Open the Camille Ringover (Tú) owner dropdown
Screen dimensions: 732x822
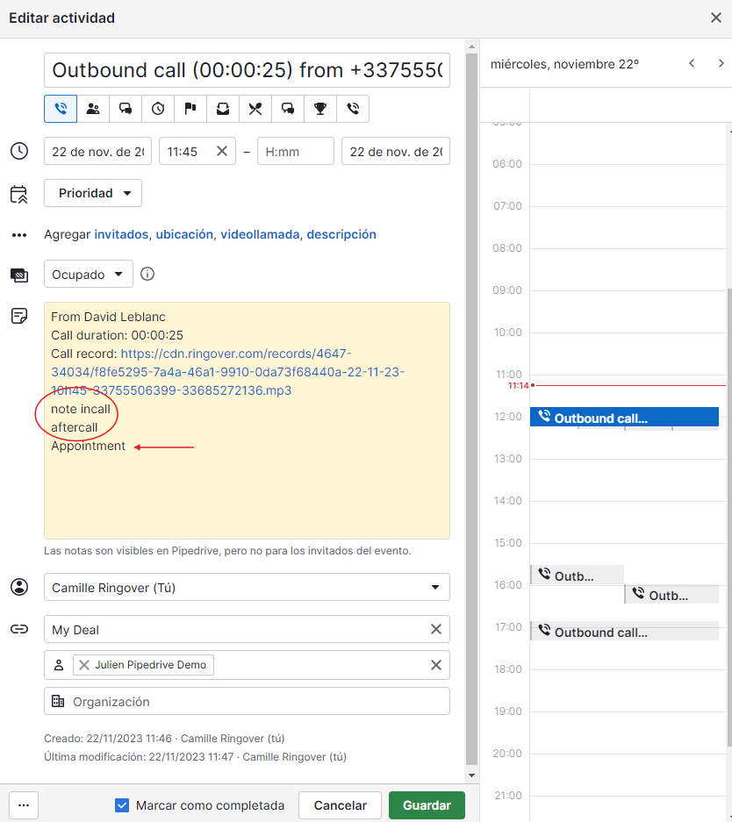click(247, 587)
